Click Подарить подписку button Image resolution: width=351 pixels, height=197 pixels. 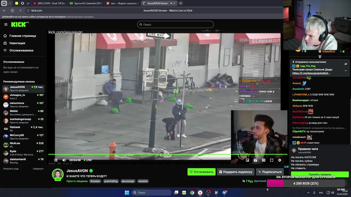coord(236,172)
